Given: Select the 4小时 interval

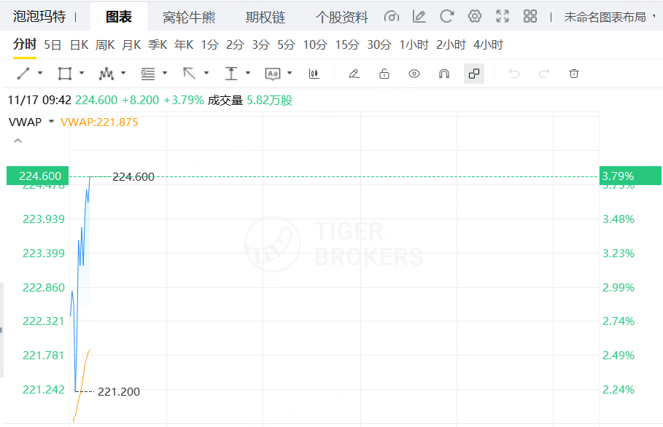Looking at the screenshot, I should click(488, 44).
